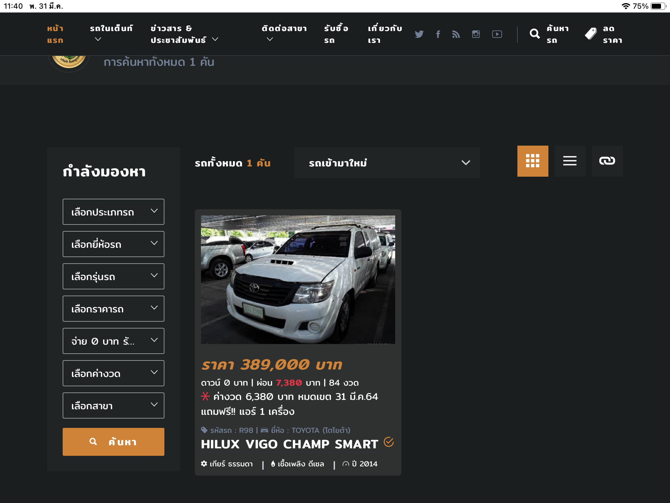This screenshot has width=670, height=503.
Task: Open the Instagram icon in header
Action: click(x=476, y=34)
